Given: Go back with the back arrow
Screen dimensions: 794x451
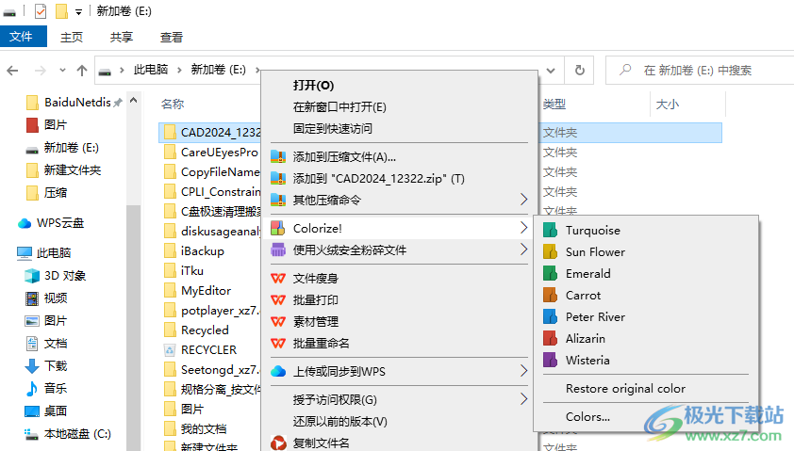Looking at the screenshot, I should [12, 71].
